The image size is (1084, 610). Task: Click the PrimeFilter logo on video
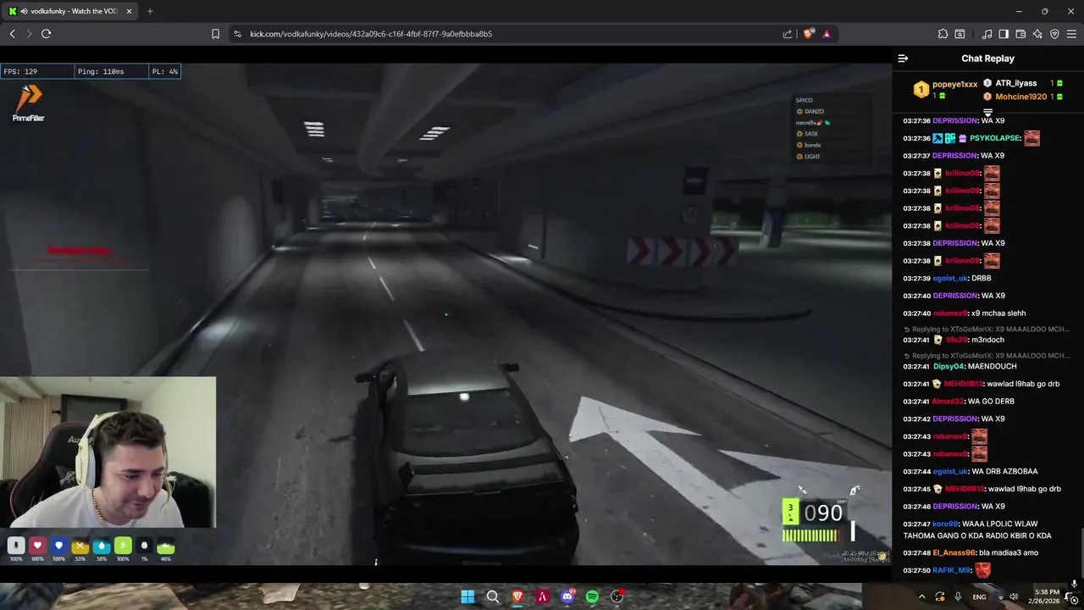pyautogui.click(x=29, y=103)
